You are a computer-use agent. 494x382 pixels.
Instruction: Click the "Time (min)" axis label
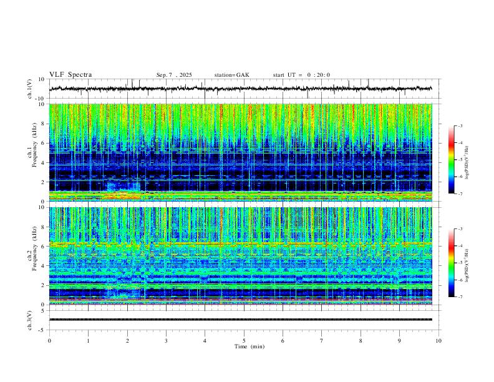tap(249, 346)
